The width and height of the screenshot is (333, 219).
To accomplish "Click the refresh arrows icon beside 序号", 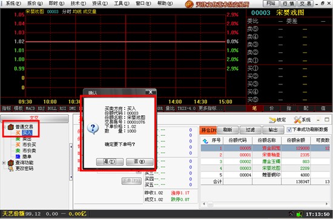I will click(x=205, y=141).
